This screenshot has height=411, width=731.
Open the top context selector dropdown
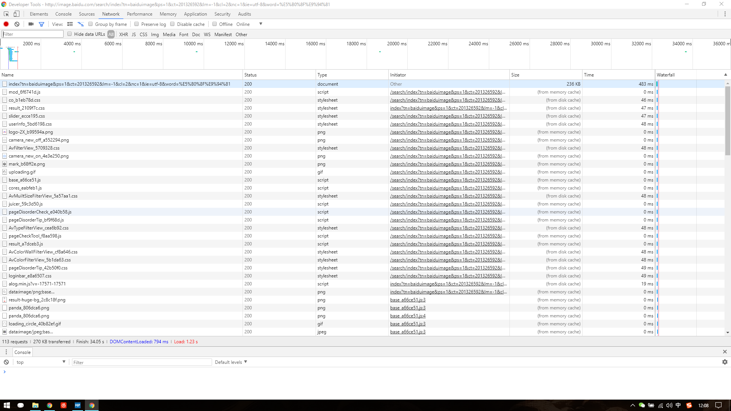point(41,362)
